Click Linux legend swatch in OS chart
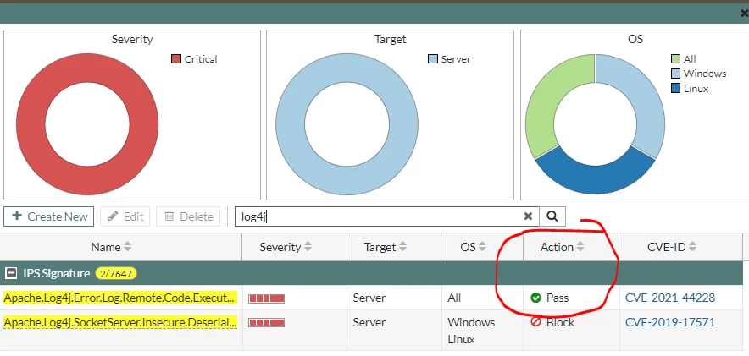 pyautogui.click(x=675, y=88)
